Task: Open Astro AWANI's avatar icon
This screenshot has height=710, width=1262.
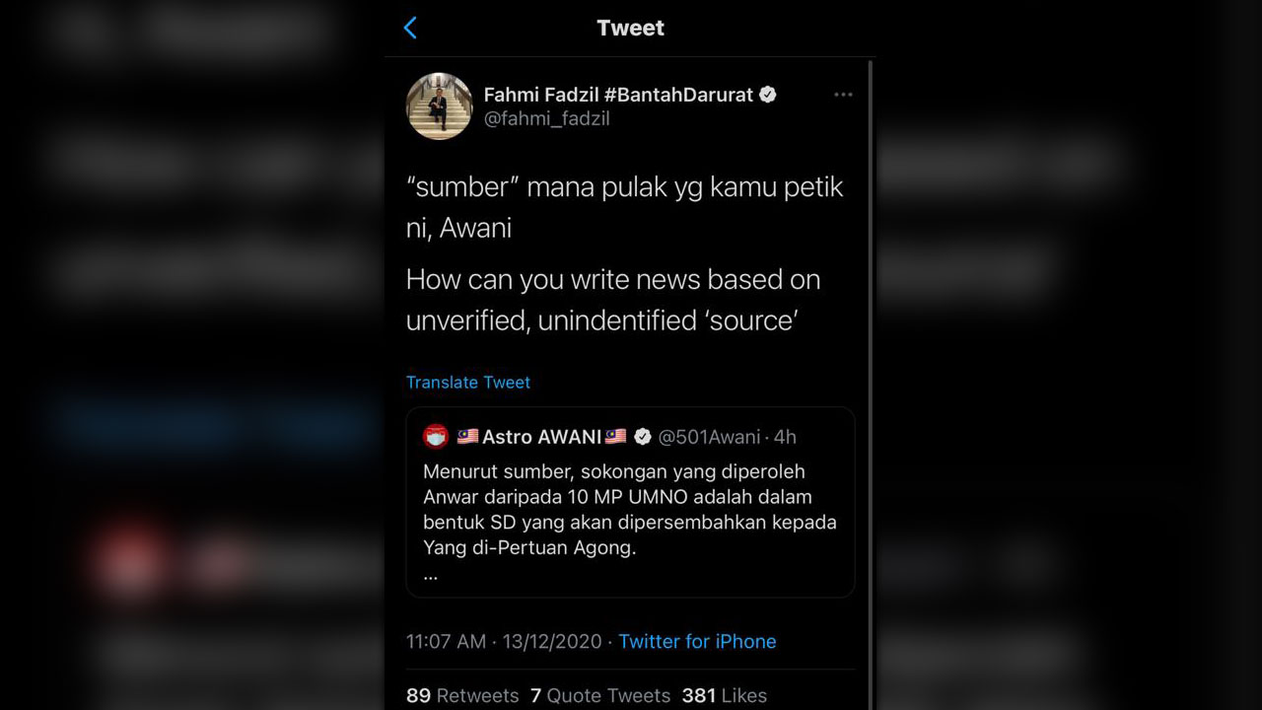Action: pyautogui.click(x=436, y=436)
